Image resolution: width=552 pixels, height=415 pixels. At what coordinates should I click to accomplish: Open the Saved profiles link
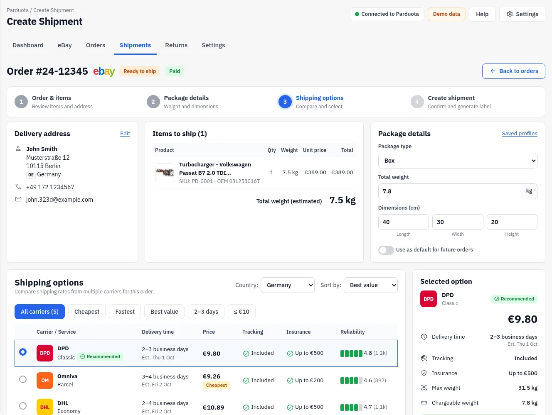point(520,134)
